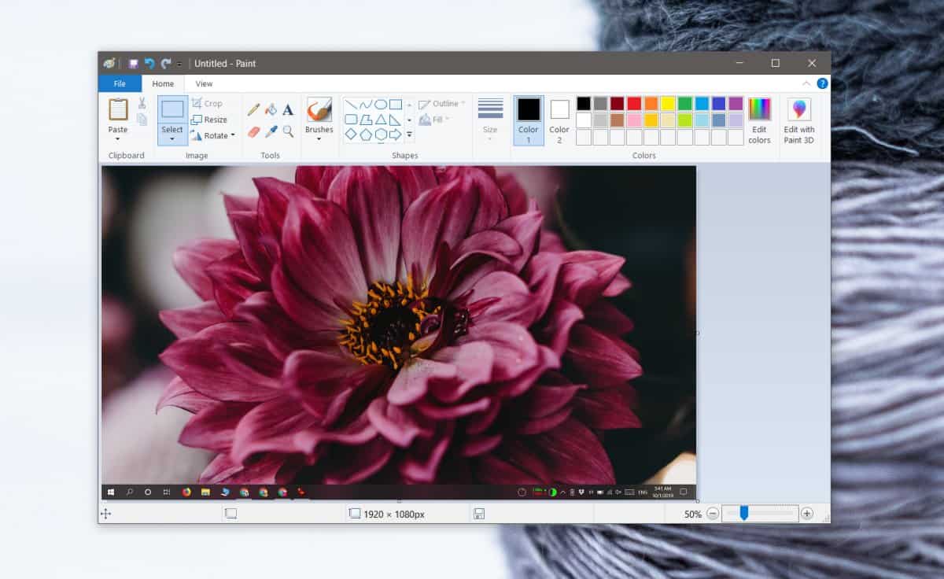
Task: Enable the Select tool
Action: (x=171, y=114)
